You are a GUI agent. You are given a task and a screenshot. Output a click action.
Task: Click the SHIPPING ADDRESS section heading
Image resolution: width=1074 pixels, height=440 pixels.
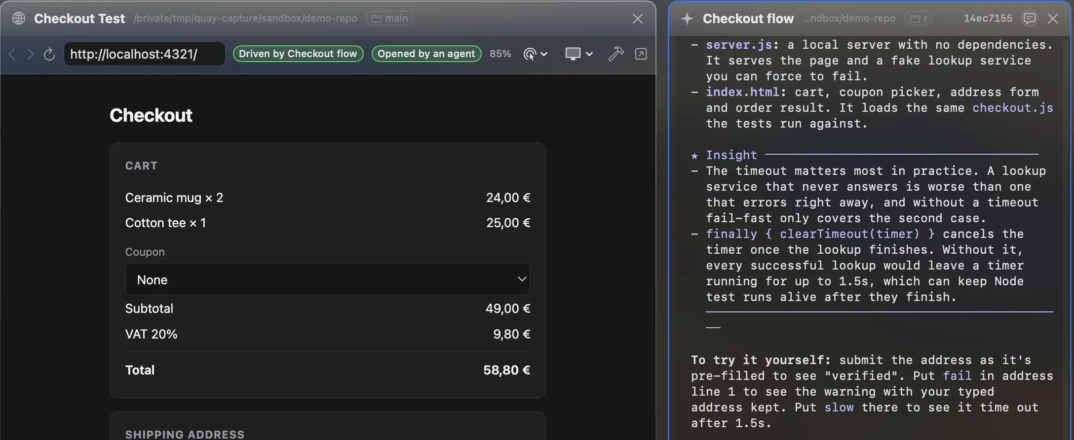(185, 434)
